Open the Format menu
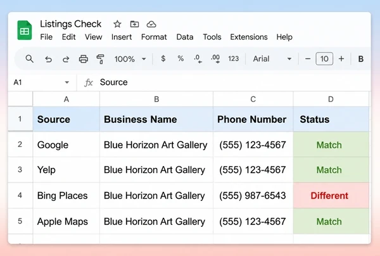Viewport: 380px width, 256px height. click(154, 37)
